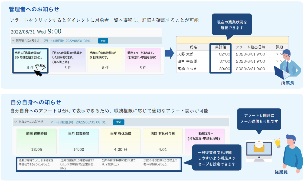The image size is (304, 182).
Task: Click the yellow light bulb icon
Action: [x=277, y=142]
